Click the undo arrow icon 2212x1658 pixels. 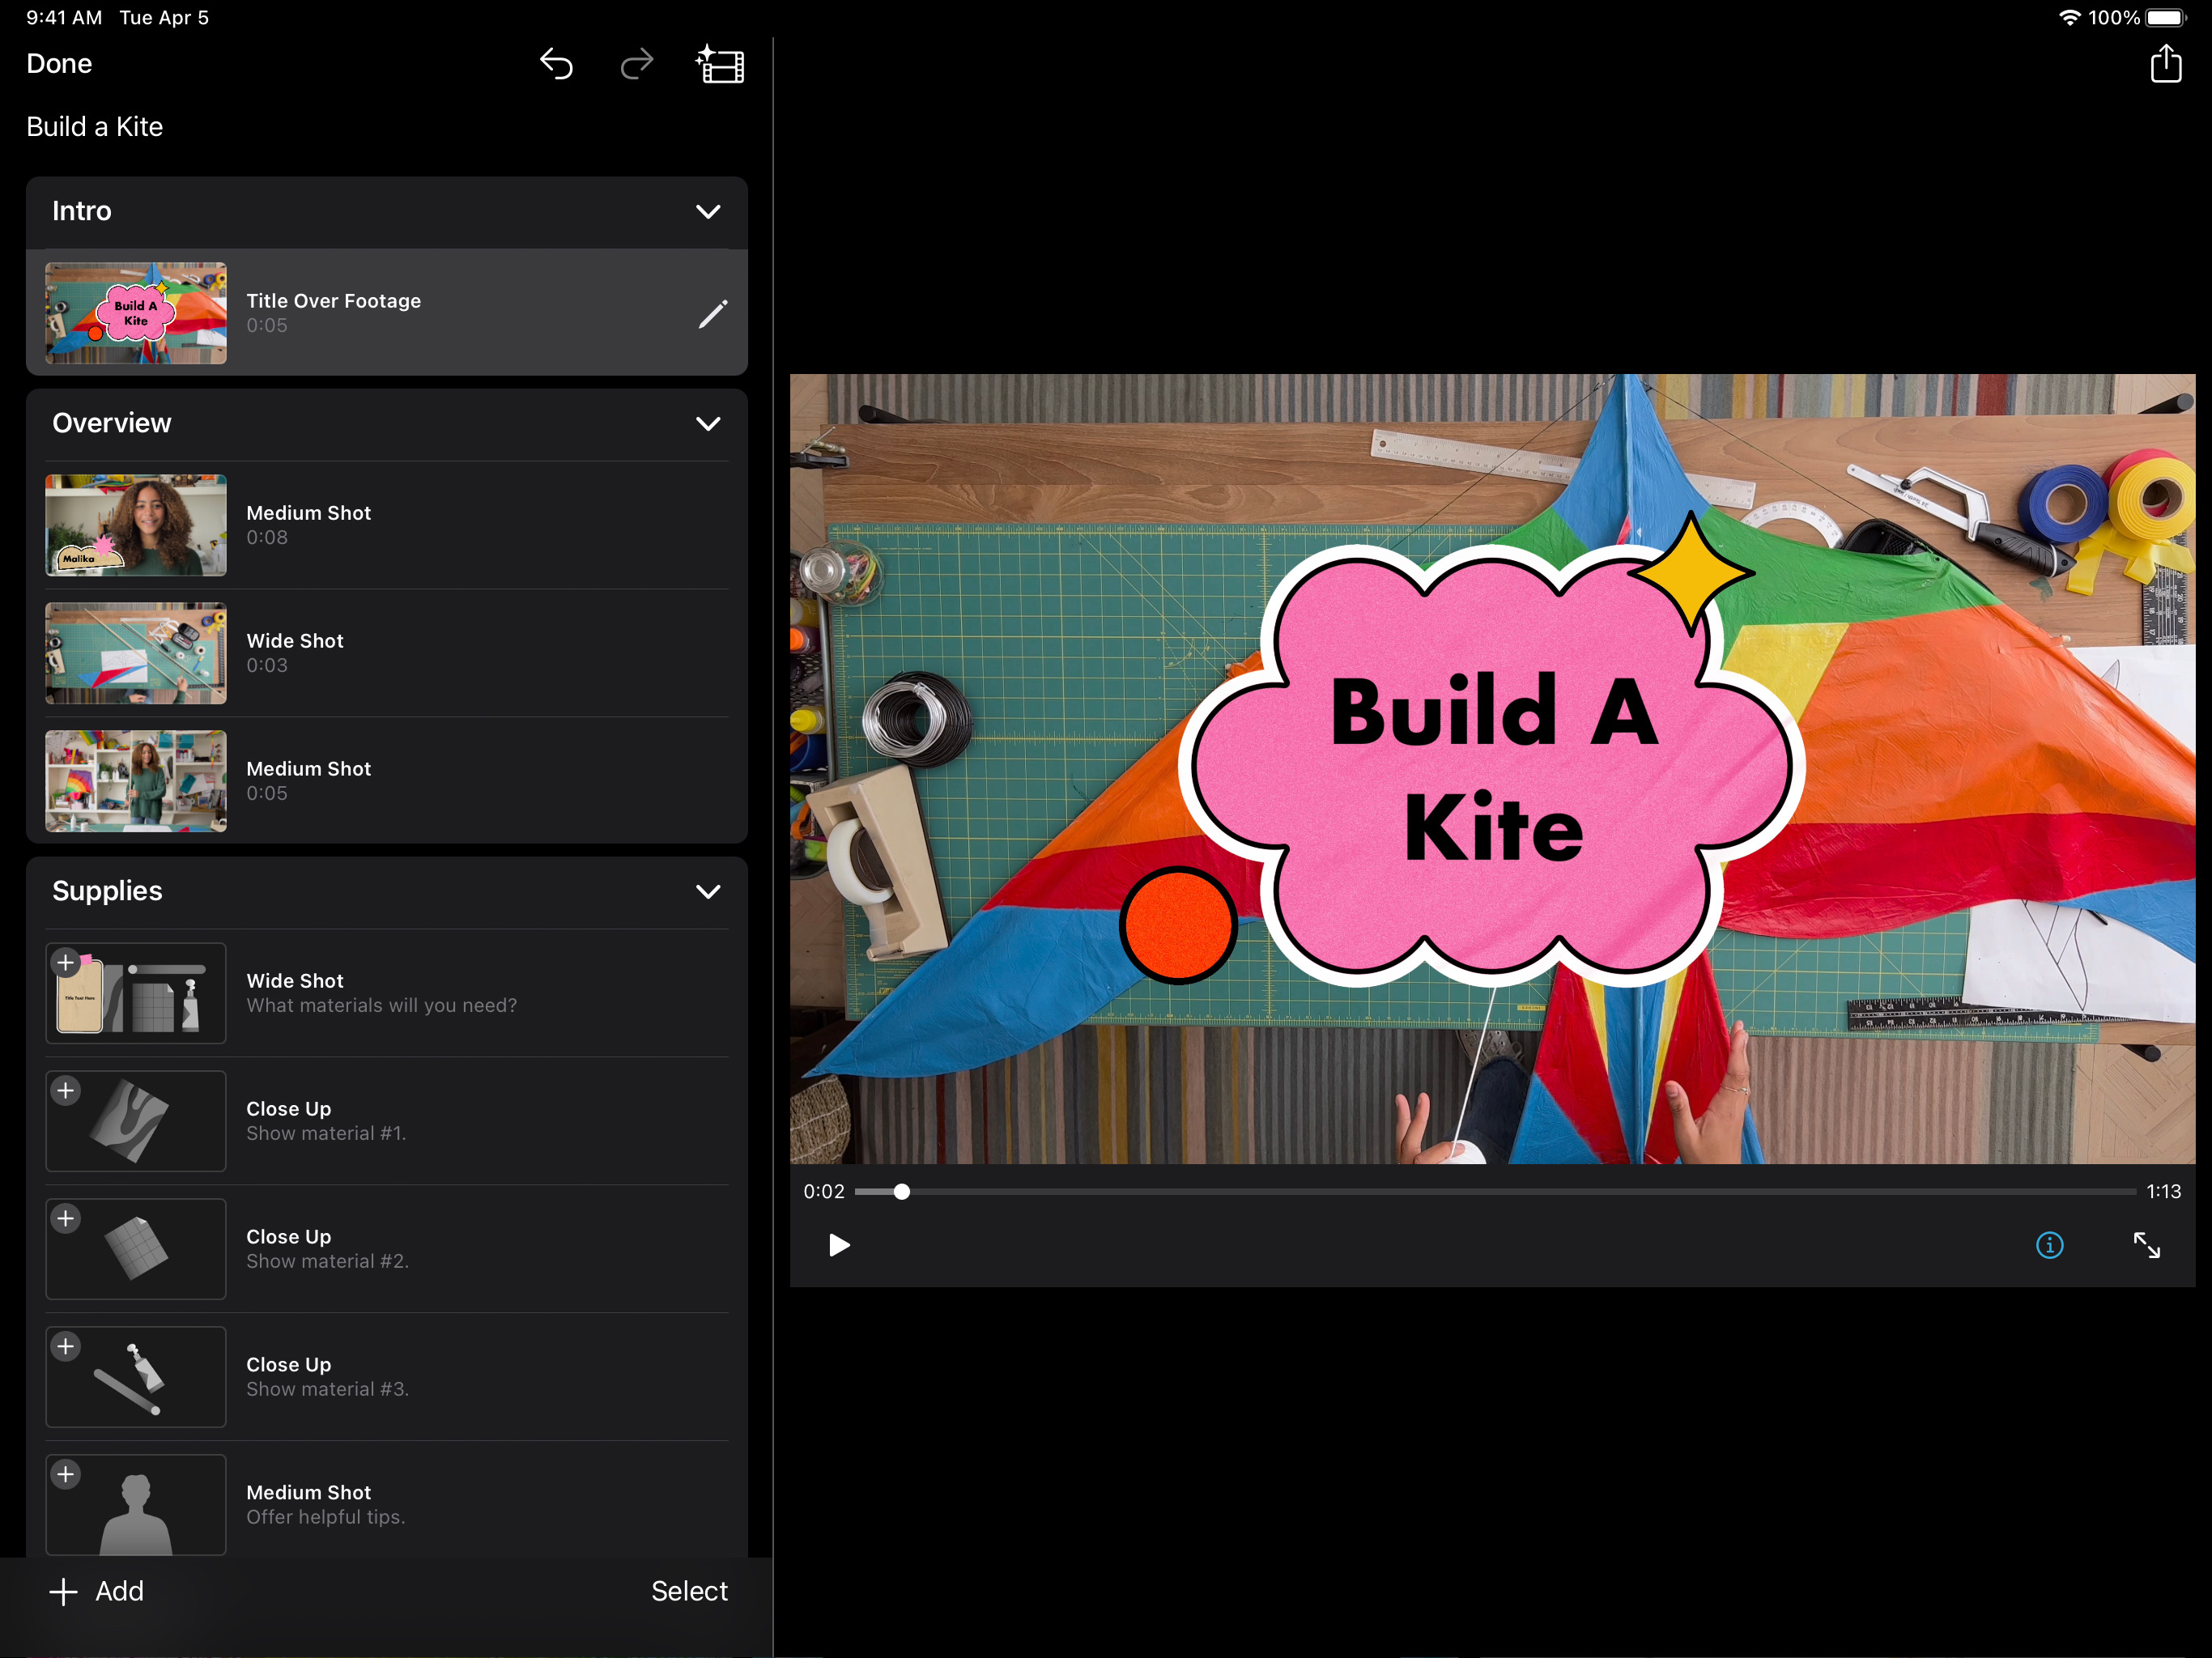pos(556,64)
